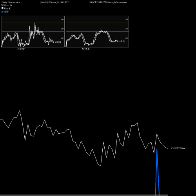Click the FAST chart label
Viewport: 196px width, 196px height.
tap(21, 49)
